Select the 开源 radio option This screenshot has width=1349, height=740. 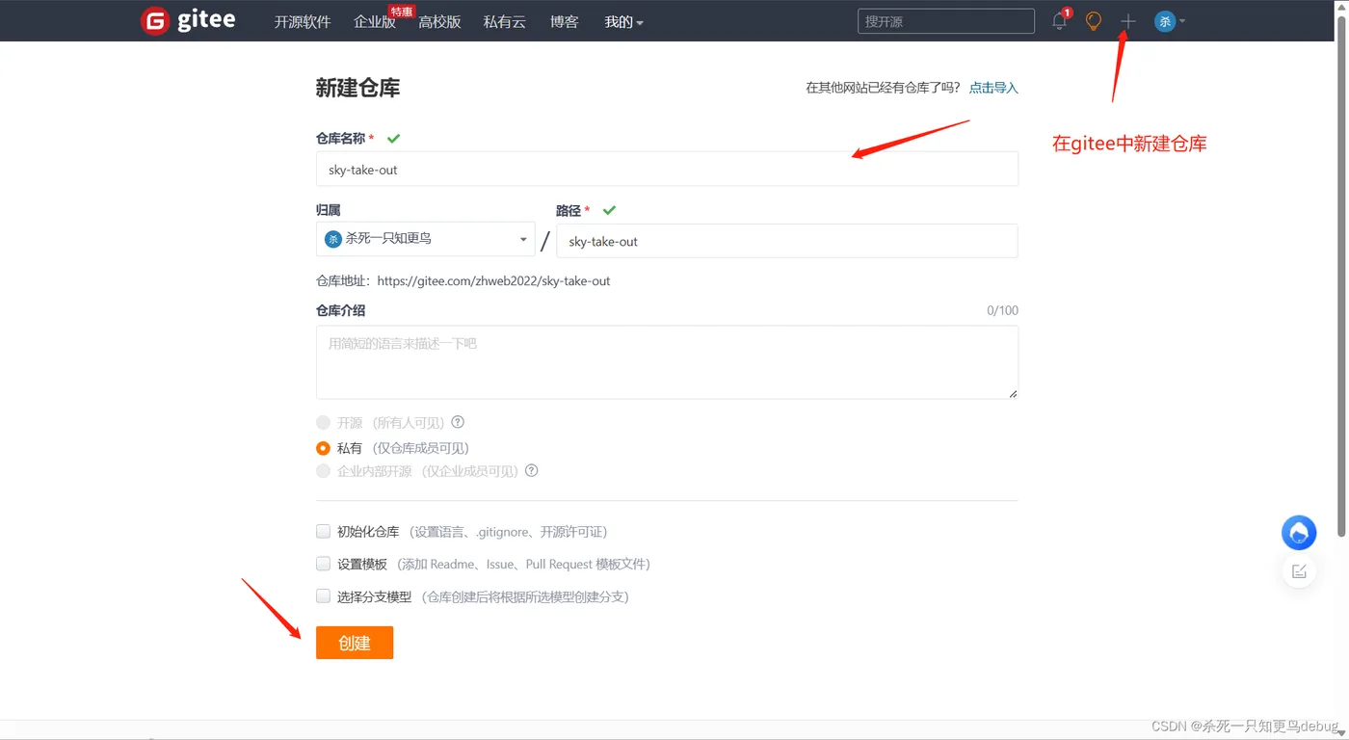click(323, 422)
